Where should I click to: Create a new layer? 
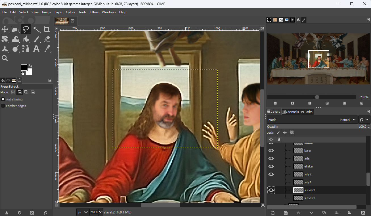273,213
